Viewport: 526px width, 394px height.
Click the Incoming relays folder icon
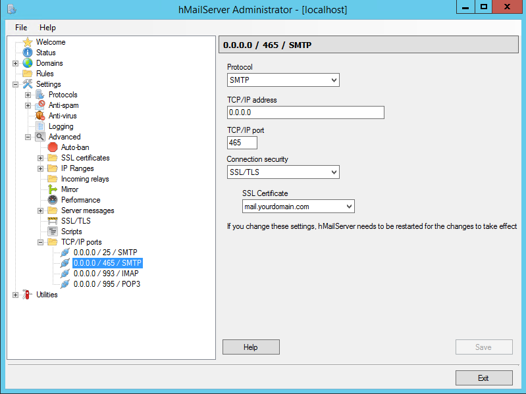(53, 178)
